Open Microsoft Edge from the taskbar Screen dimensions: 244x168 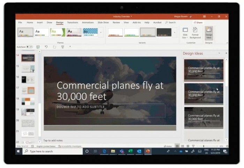click(104, 151)
